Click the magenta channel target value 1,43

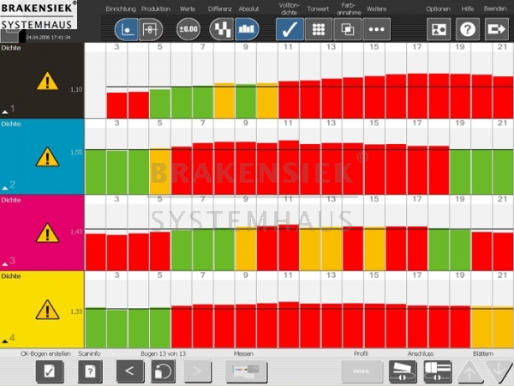[x=76, y=232]
